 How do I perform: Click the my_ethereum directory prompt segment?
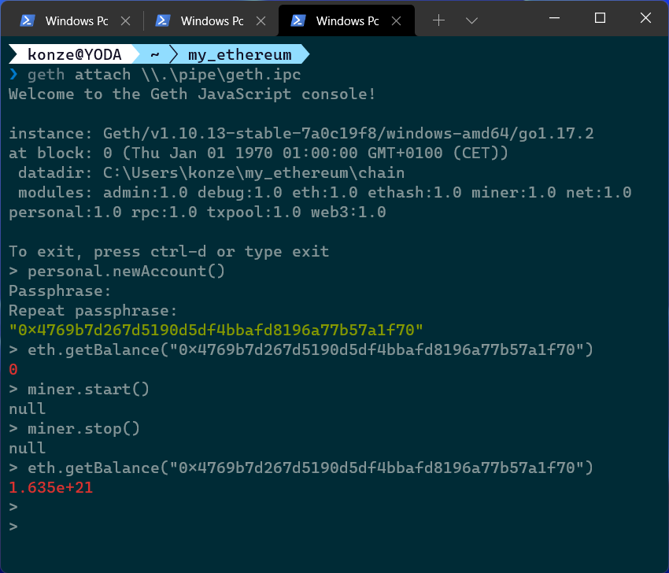[239, 54]
